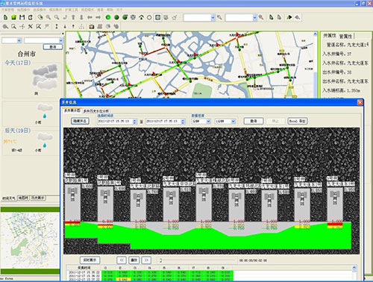The width and height of the screenshot is (373, 282).
Task: Select the history display tab under the left panel
Action: coord(38,198)
